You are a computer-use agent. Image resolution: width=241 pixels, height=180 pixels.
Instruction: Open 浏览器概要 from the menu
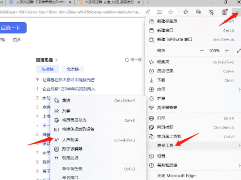[x=193, y=107]
